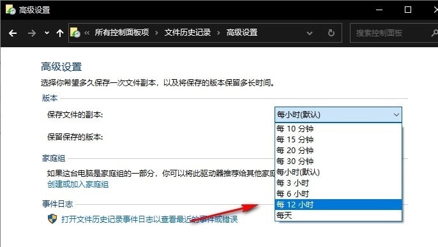Click the 高级设置 page heading
This screenshot has width=438, height=247.
[x=61, y=67]
